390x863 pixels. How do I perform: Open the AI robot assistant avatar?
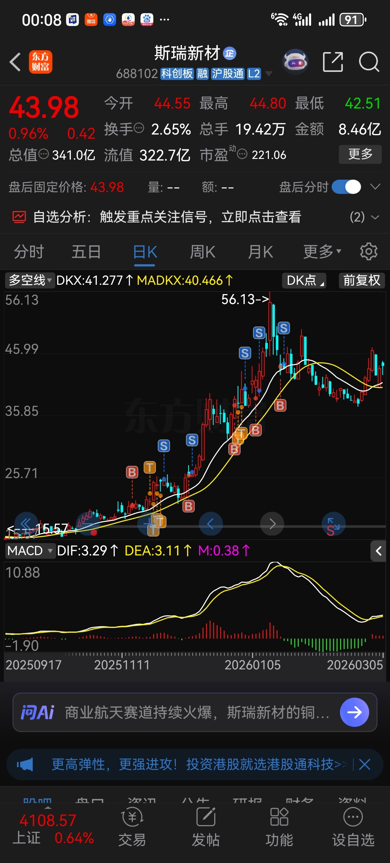295,62
